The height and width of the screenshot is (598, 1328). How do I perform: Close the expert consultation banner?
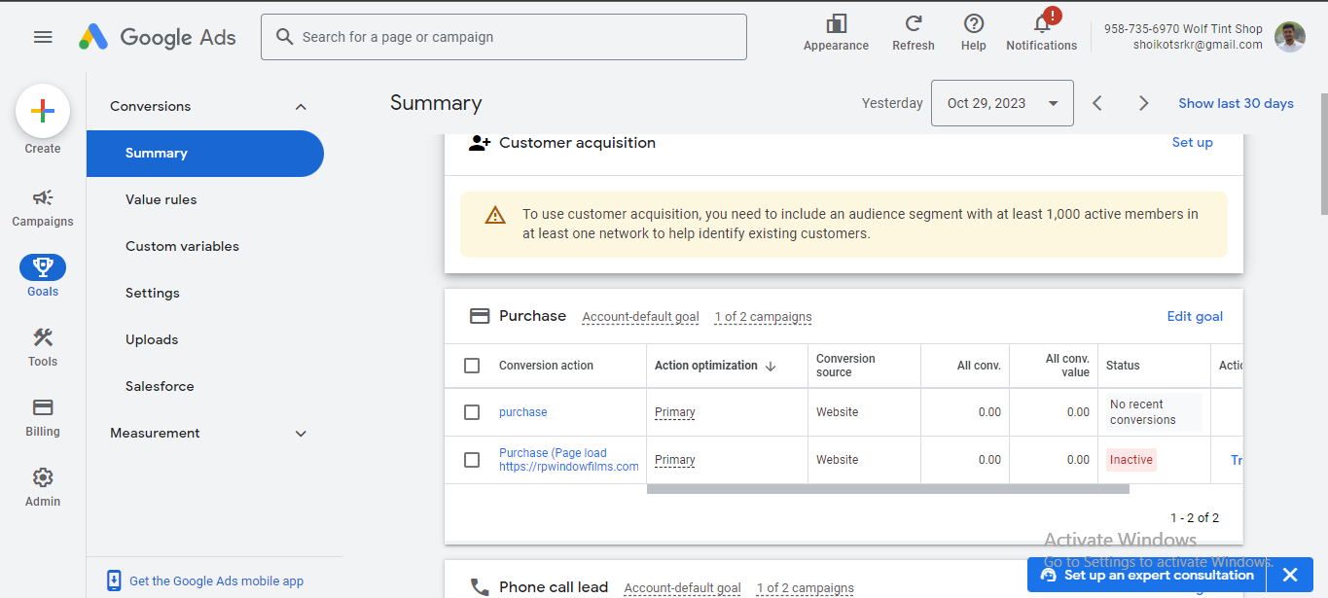1290,575
